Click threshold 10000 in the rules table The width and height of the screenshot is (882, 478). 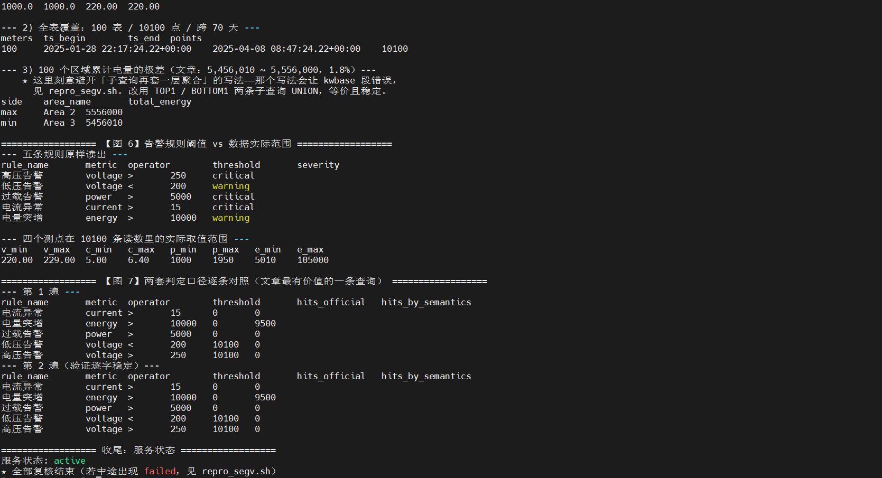pyautogui.click(x=183, y=218)
